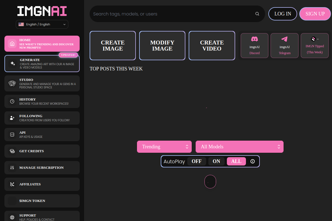Open IMGN Tipped This Week card
This screenshot has width=332, height=221.
[315, 46]
